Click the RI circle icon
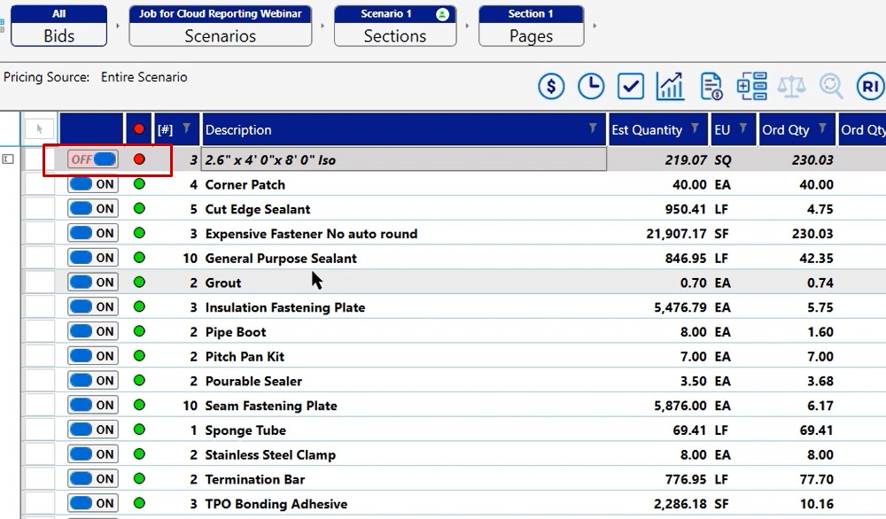886x519 pixels. pos(870,86)
